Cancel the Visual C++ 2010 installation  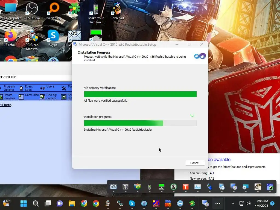pos(195,163)
